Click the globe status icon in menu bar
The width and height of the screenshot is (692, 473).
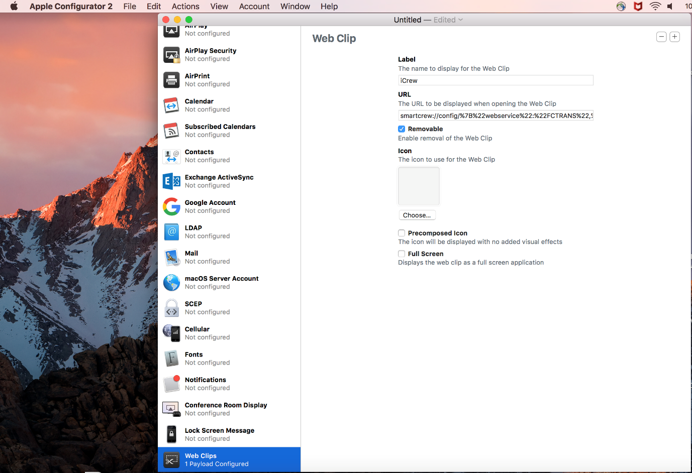coord(621,6)
